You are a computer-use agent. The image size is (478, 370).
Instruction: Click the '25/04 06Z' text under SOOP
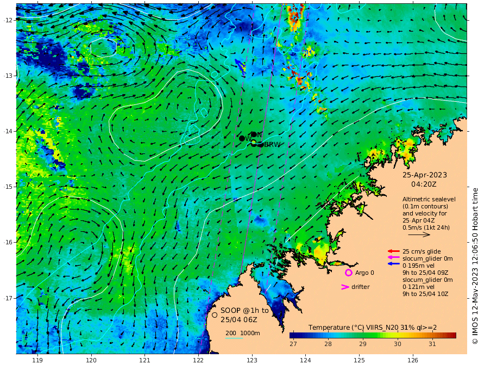pyautogui.click(x=239, y=319)
